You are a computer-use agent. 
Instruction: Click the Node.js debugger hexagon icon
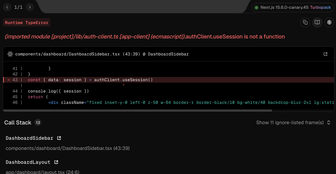pos(329,22)
